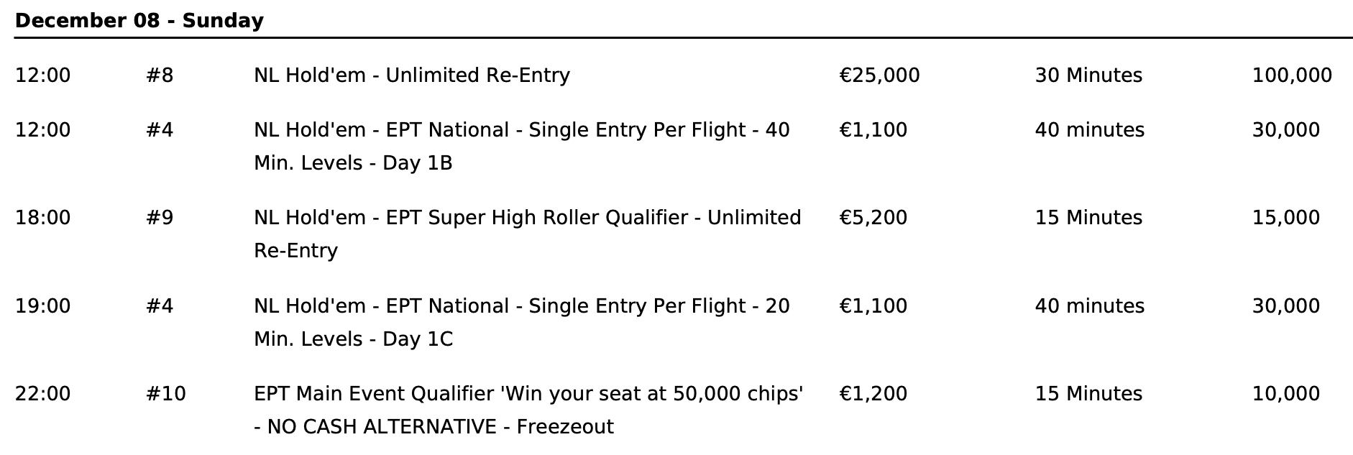Open the EPT National Day 1C event
This screenshot has width=1353, height=455.
[x=521, y=322]
